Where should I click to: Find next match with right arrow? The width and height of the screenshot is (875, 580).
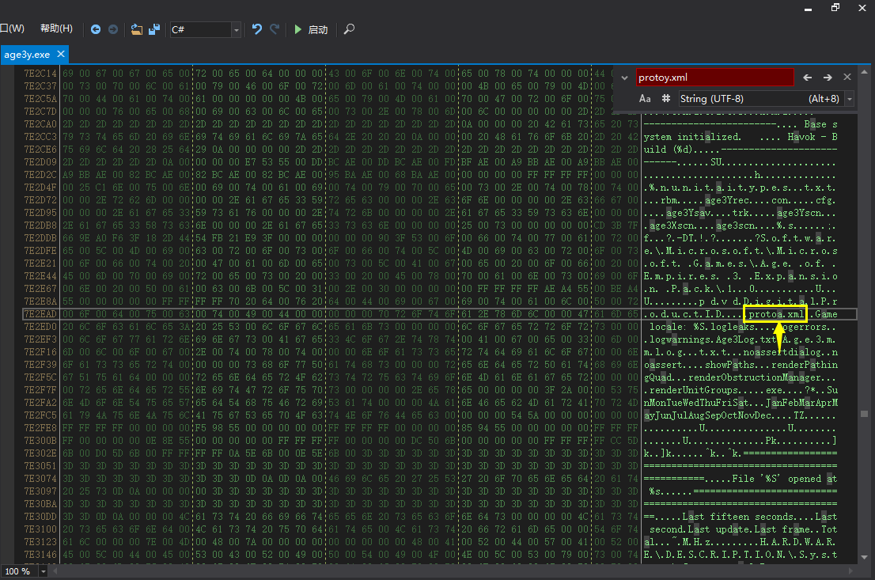point(828,78)
